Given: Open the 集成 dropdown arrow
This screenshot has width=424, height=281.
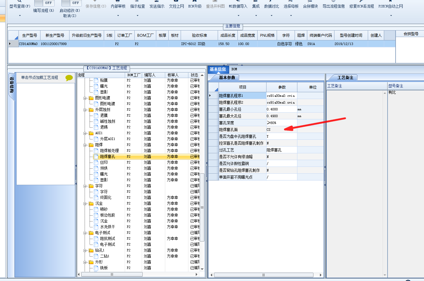Looking at the screenshot, I should (x=256, y=15).
